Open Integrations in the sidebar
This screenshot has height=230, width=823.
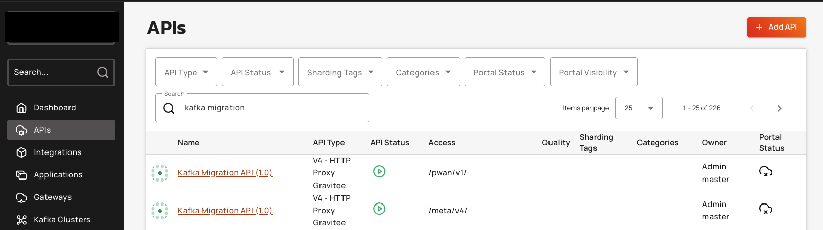pos(57,152)
